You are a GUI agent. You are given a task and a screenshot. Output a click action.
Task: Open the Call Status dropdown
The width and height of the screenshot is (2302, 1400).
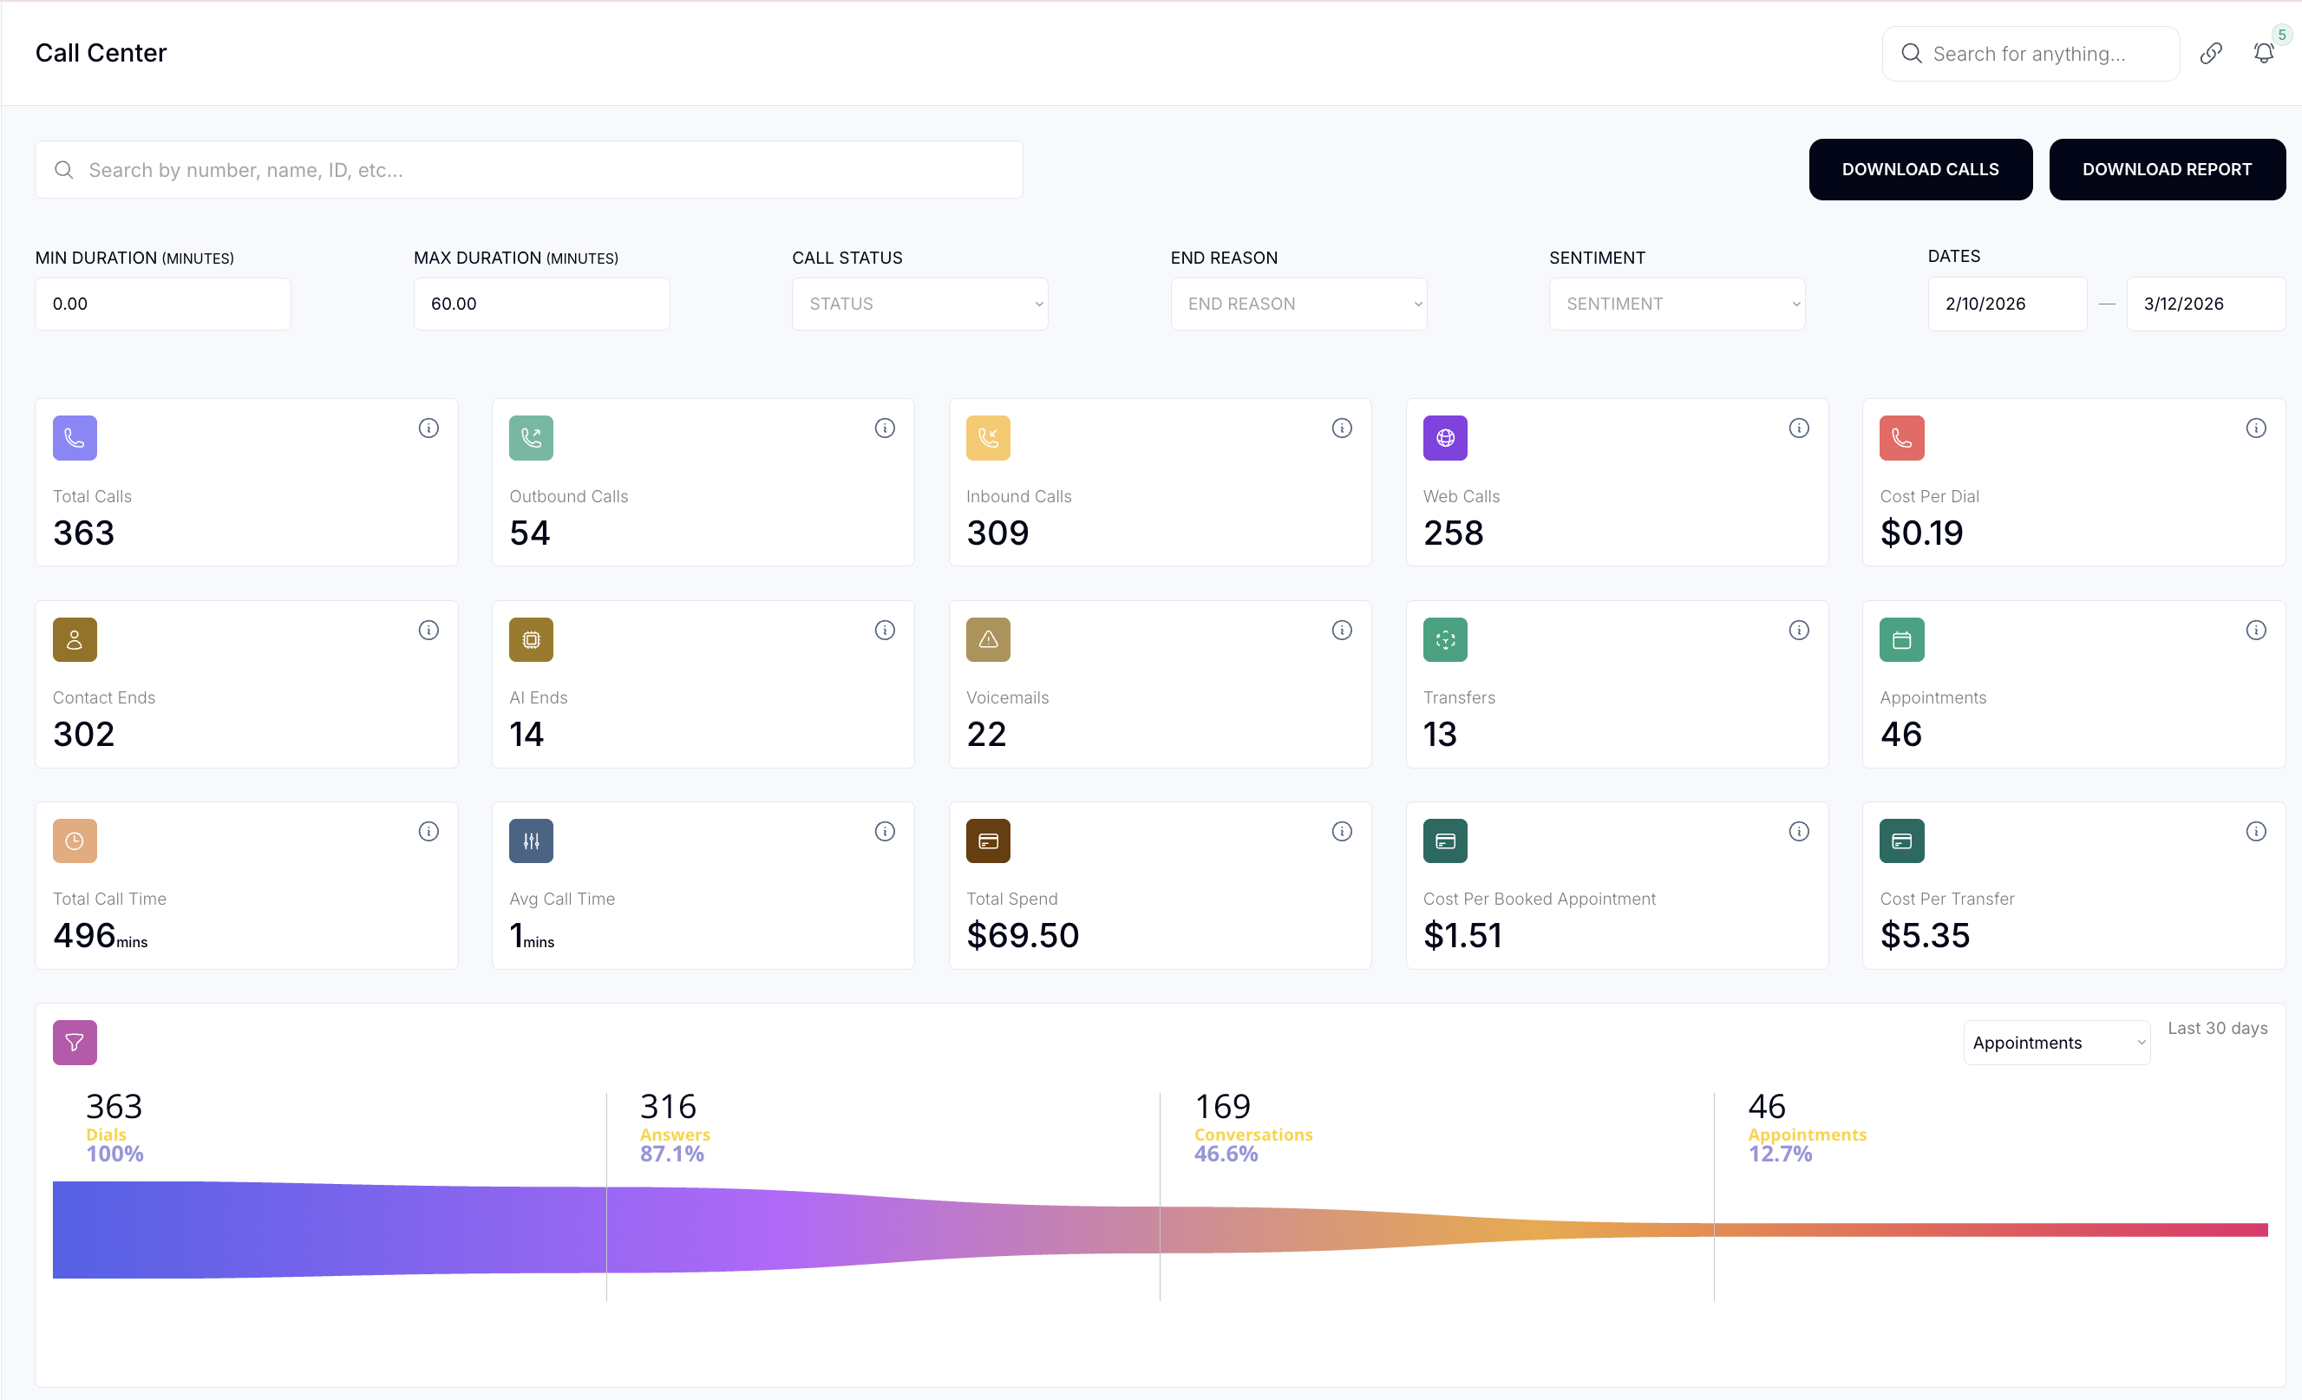point(919,304)
